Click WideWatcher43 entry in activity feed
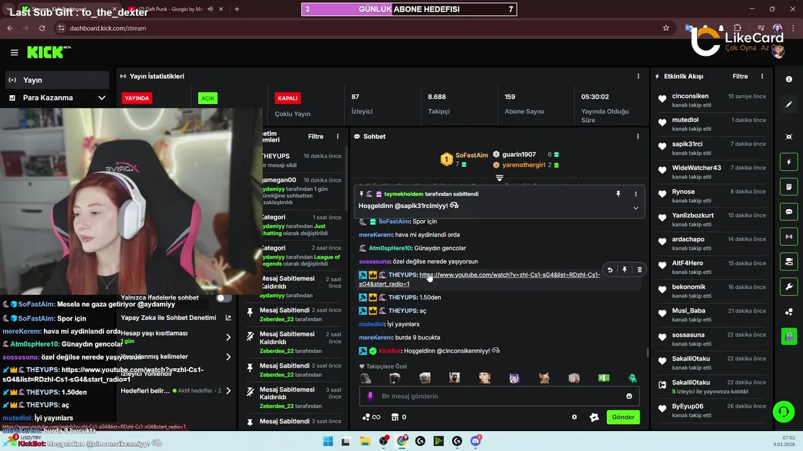Viewport: 803px width, 451px height. tap(711, 172)
